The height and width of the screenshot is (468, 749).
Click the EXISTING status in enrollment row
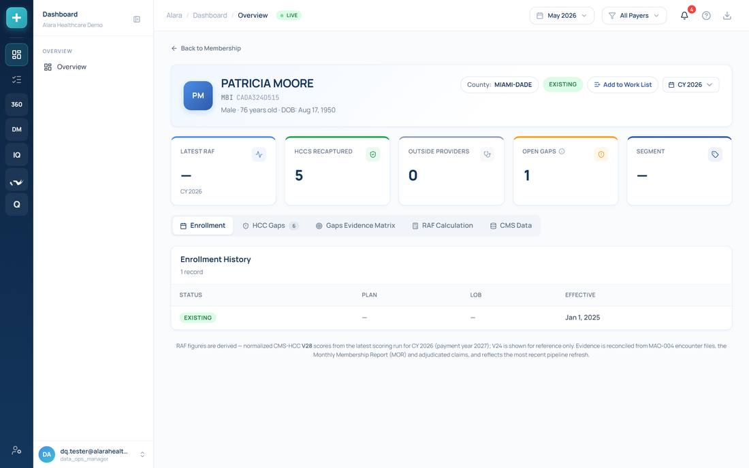197,318
